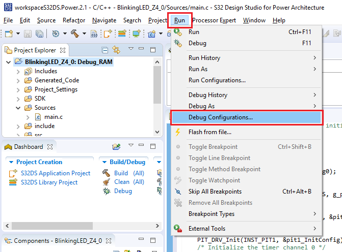
Task: Expand the Project_Settings folder
Action: pyautogui.click(x=18, y=90)
